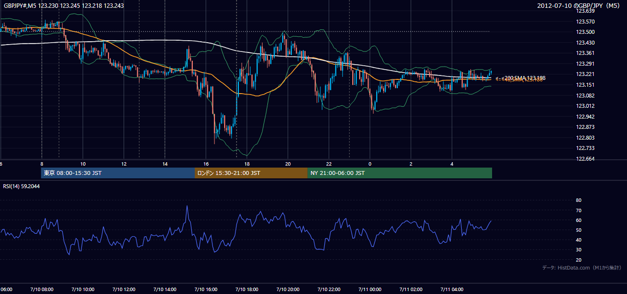Click price axis label 123.012
The width and height of the screenshot is (627, 294).
pos(585,106)
